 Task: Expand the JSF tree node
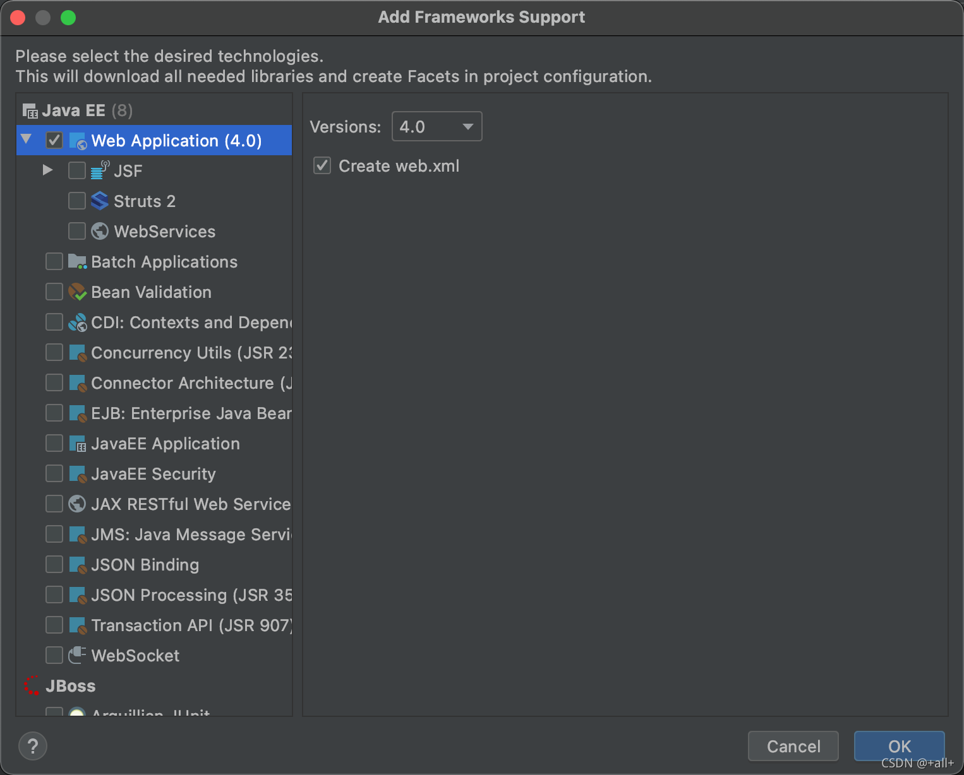pos(47,170)
